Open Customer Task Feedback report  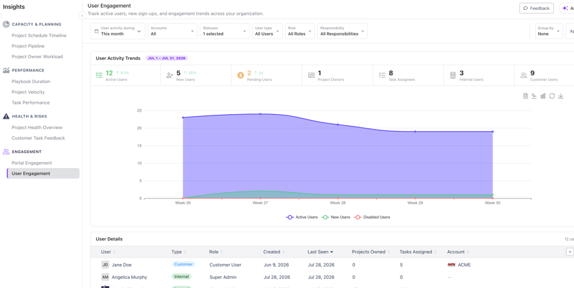pyautogui.click(x=38, y=138)
